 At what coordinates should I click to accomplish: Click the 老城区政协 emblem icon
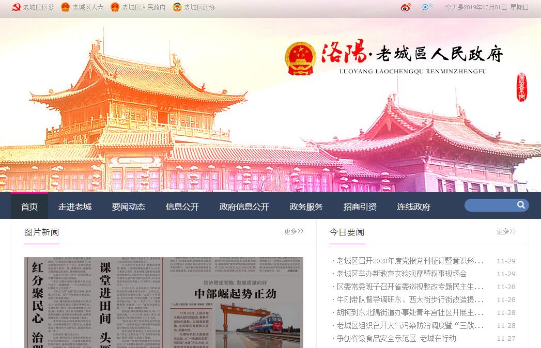click(177, 7)
